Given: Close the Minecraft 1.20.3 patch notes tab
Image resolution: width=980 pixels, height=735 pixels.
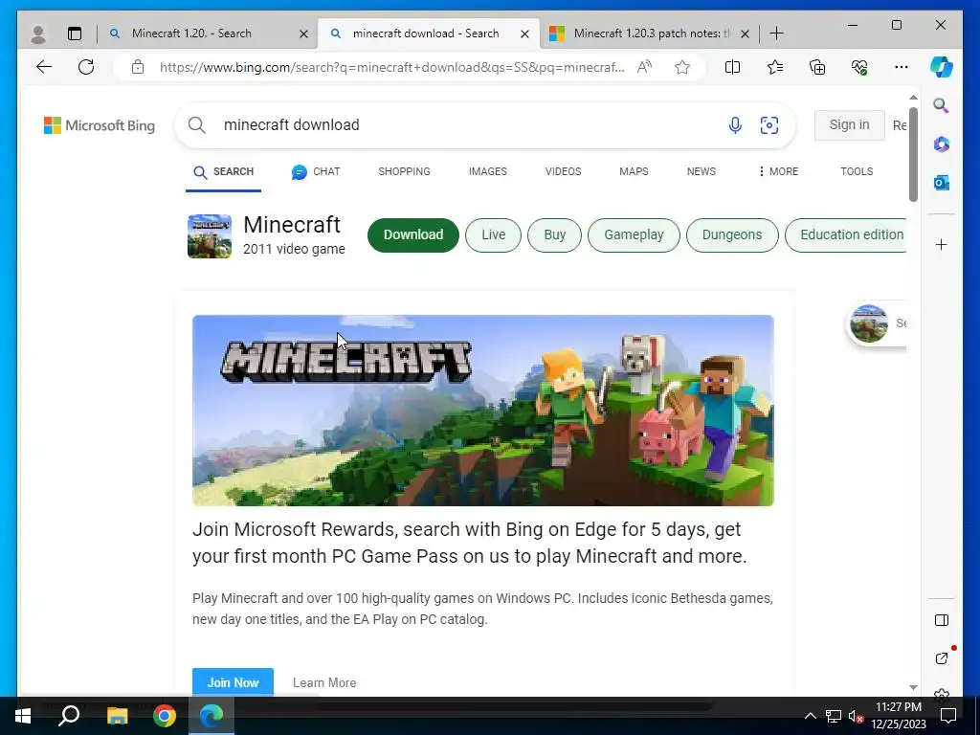Looking at the screenshot, I should (745, 33).
